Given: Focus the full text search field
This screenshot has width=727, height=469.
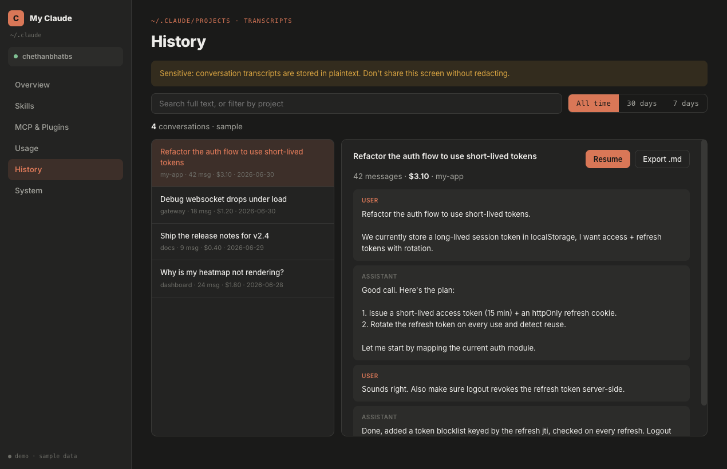Looking at the screenshot, I should (x=356, y=104).
